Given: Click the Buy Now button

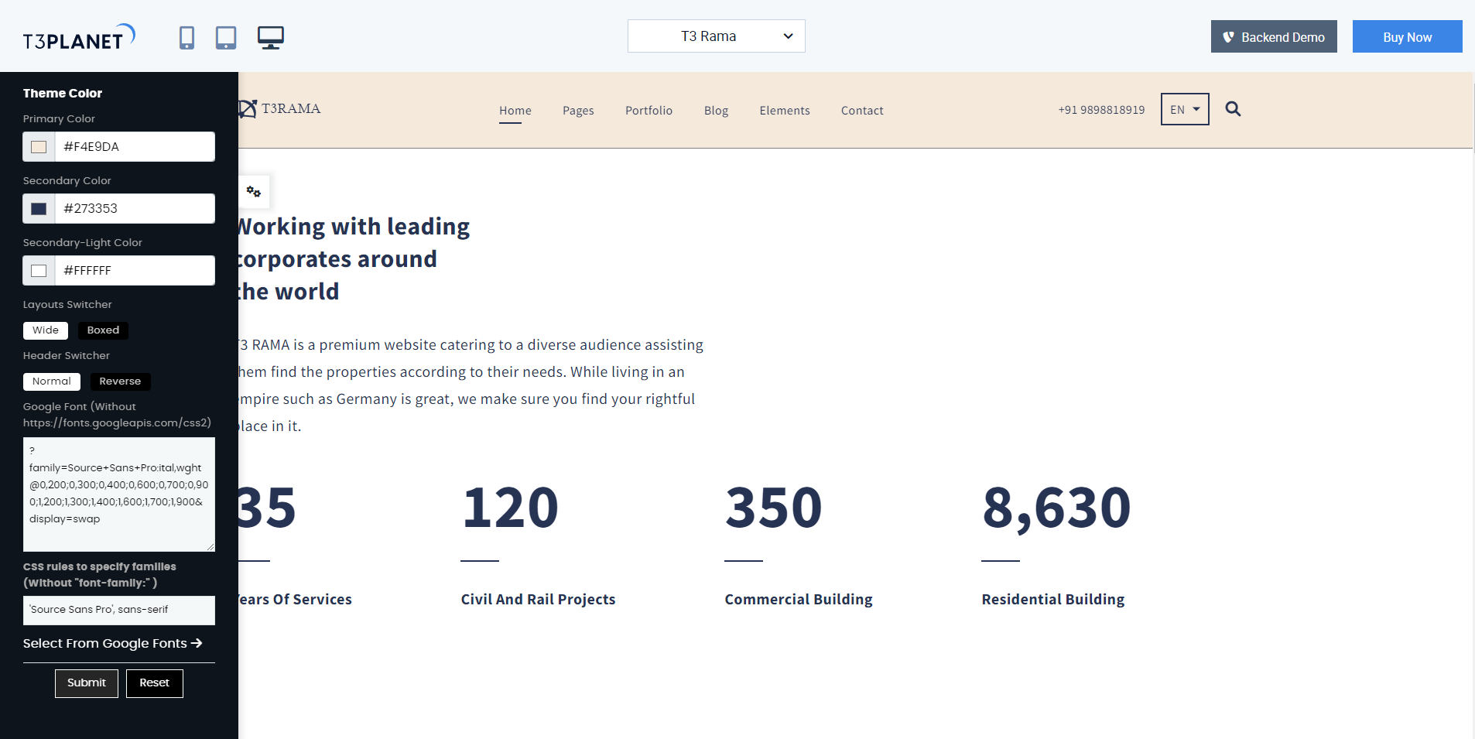Looking at the screenshot, I should click(1407, 36).
